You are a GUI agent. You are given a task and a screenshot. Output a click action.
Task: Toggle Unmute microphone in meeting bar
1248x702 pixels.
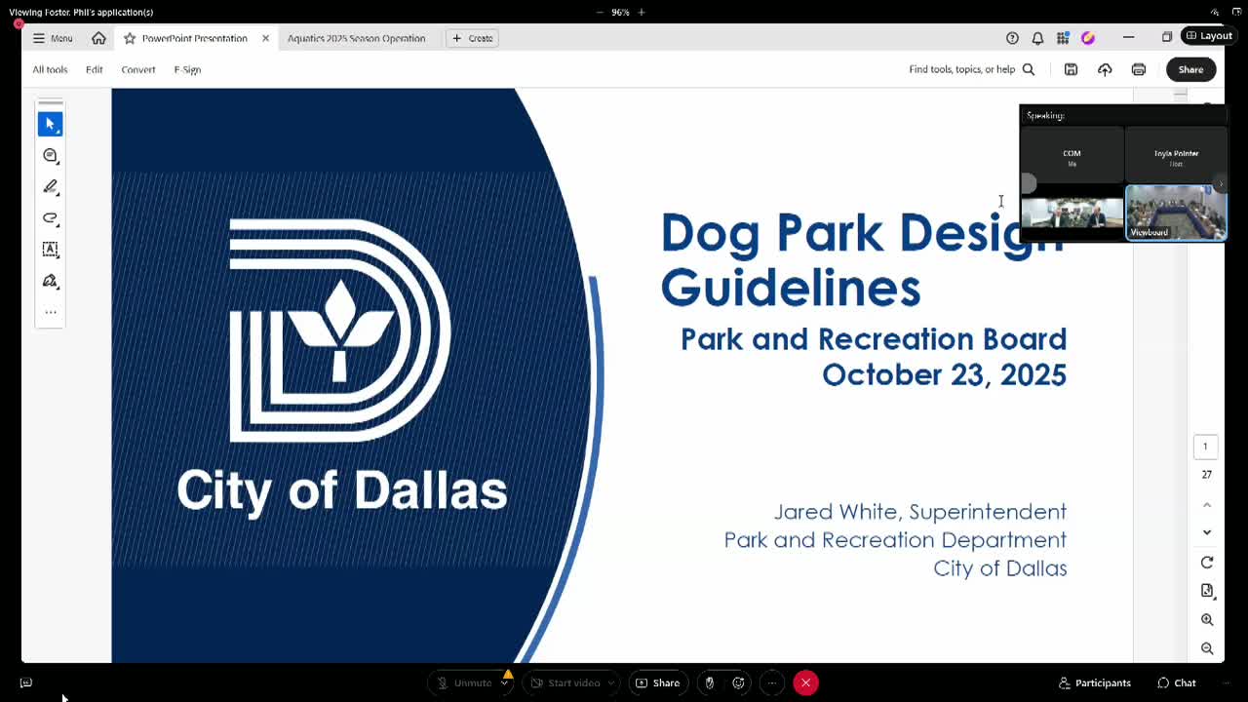point(464,682)
